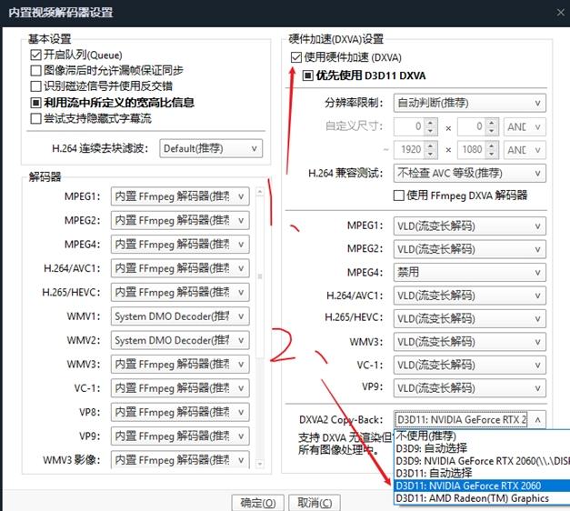Image resolution: width=570 pixels, height=511 pixels.
Task: Open DXVA VC-1 VLD dropdown
Action: [470, 366]
